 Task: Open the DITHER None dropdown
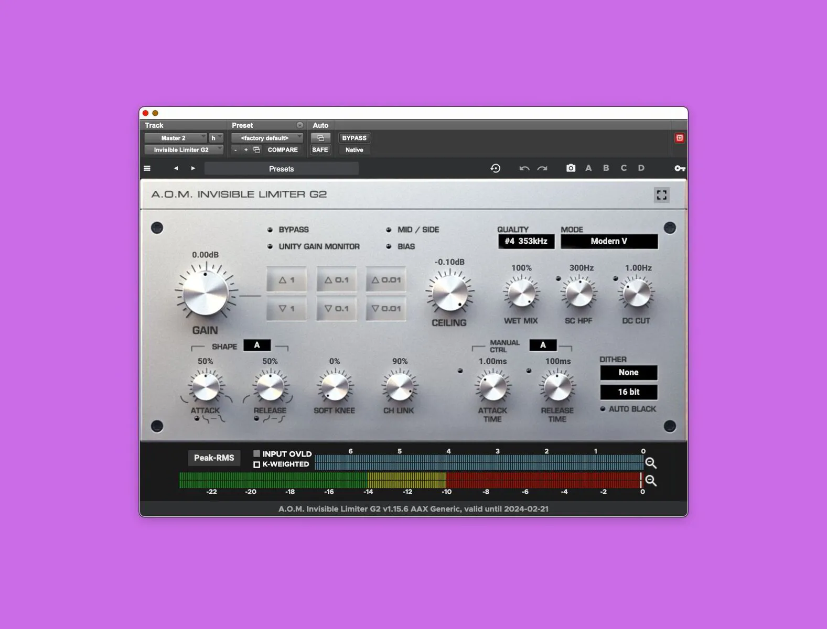point(628,373)
